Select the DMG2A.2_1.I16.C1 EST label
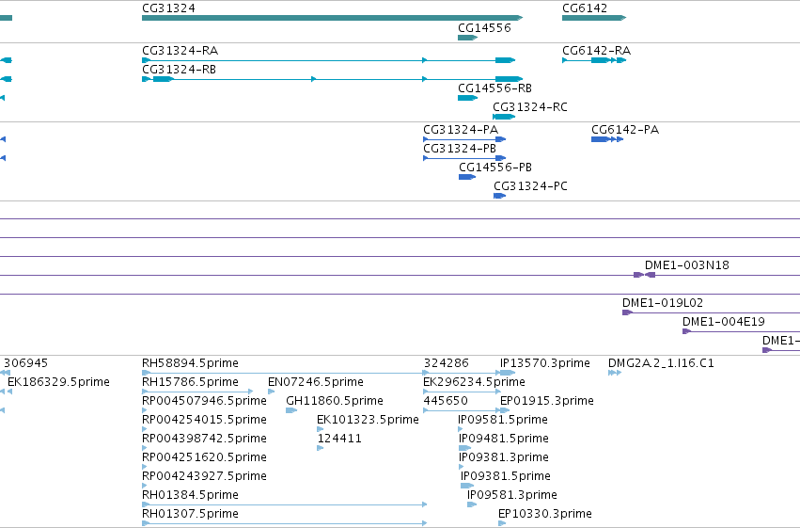This screenshot has width=800, height=528. click(661, 363)
